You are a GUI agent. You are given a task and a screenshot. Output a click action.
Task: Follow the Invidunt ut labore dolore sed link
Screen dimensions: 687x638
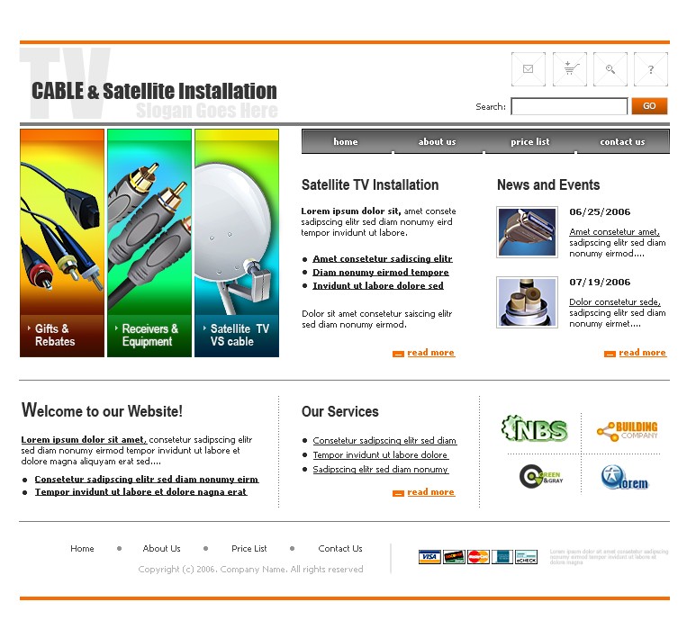378,286
